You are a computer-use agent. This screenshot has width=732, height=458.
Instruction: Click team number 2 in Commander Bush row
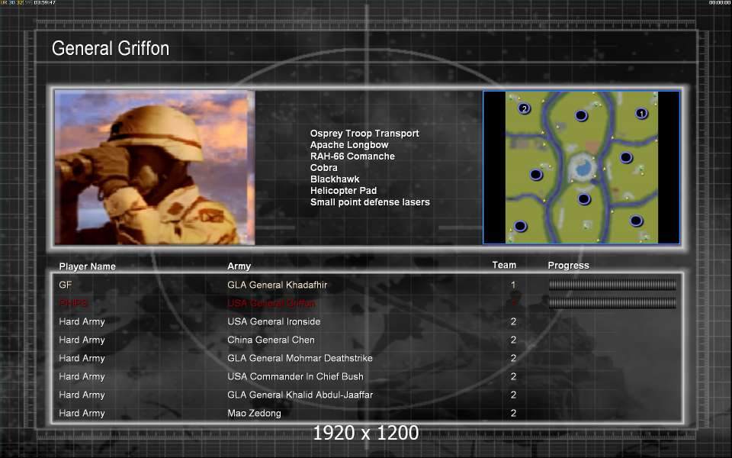click(x=513, y=376)
